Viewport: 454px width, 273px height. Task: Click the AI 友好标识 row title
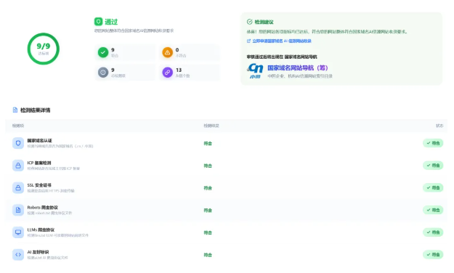pos(38,252)
